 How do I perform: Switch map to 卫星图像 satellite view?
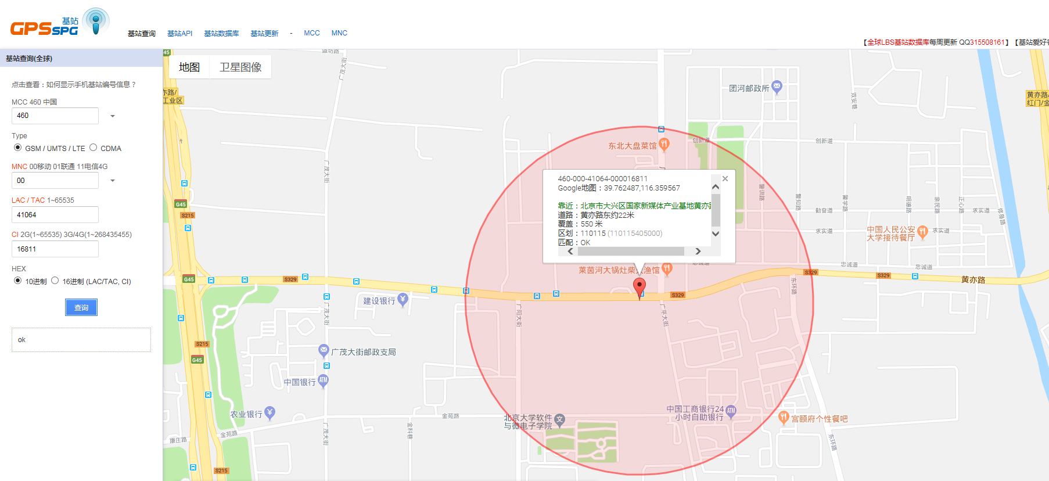[240, 67]
